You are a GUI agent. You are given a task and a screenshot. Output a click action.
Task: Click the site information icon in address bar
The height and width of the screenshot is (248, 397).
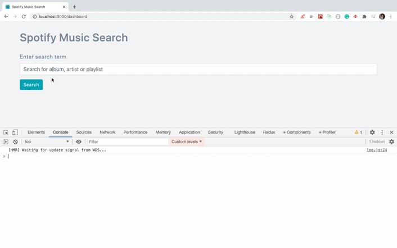click(x=35, y=17)
